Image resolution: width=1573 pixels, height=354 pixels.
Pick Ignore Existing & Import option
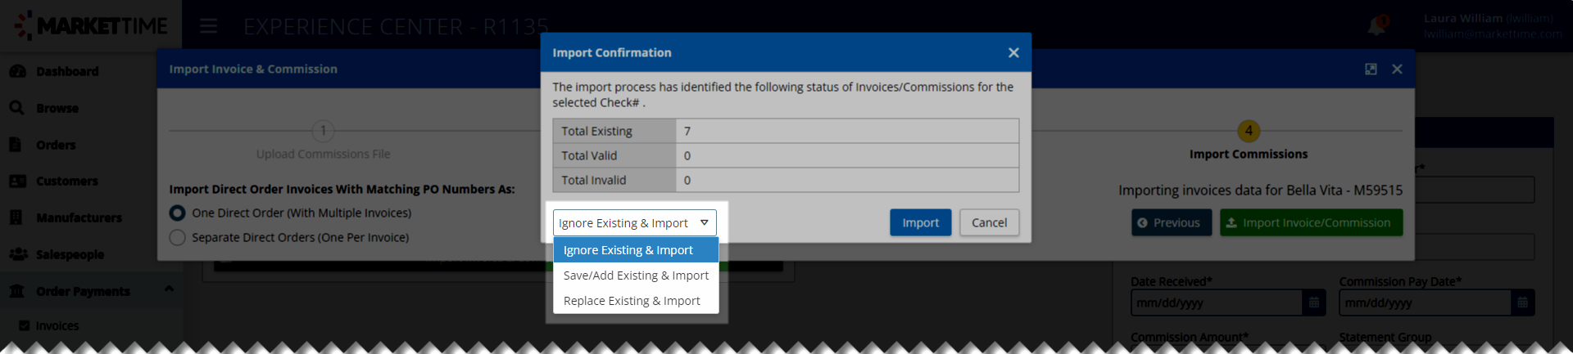[x=628, y=250]
